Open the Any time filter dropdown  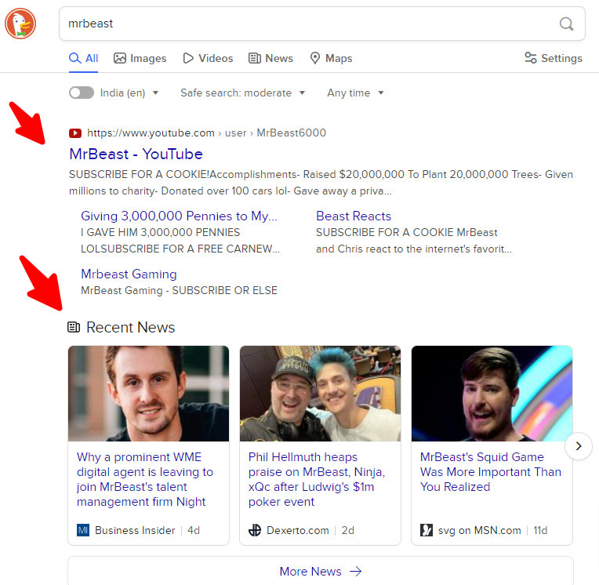pyautogui.click(x=355, y=93)
